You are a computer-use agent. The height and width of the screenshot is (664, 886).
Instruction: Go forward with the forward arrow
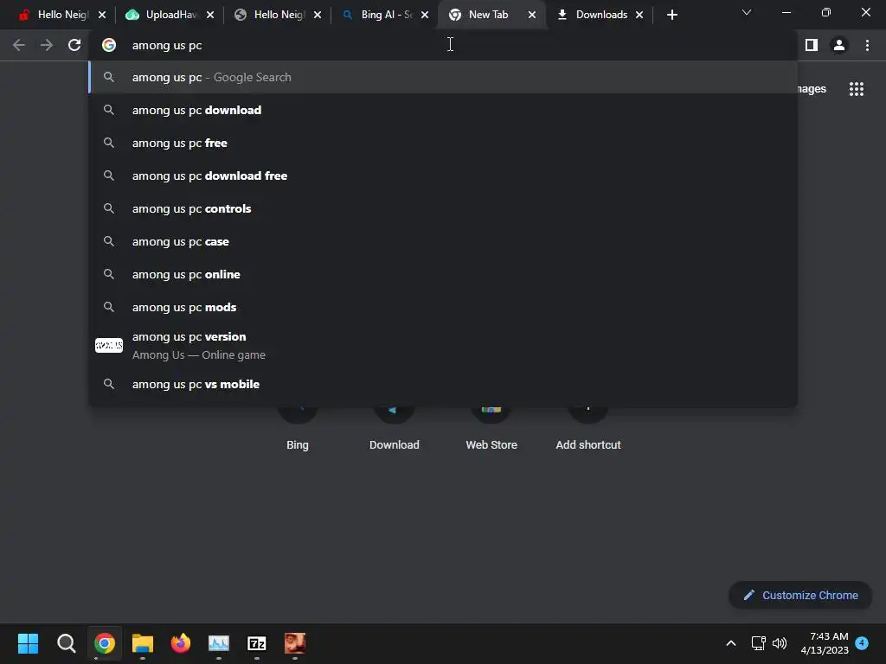47,45
